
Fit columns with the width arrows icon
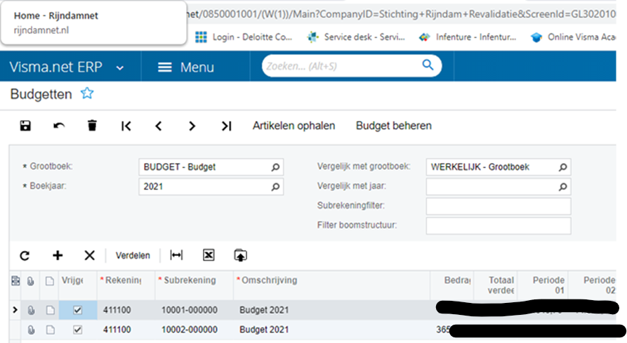(176, 255)
